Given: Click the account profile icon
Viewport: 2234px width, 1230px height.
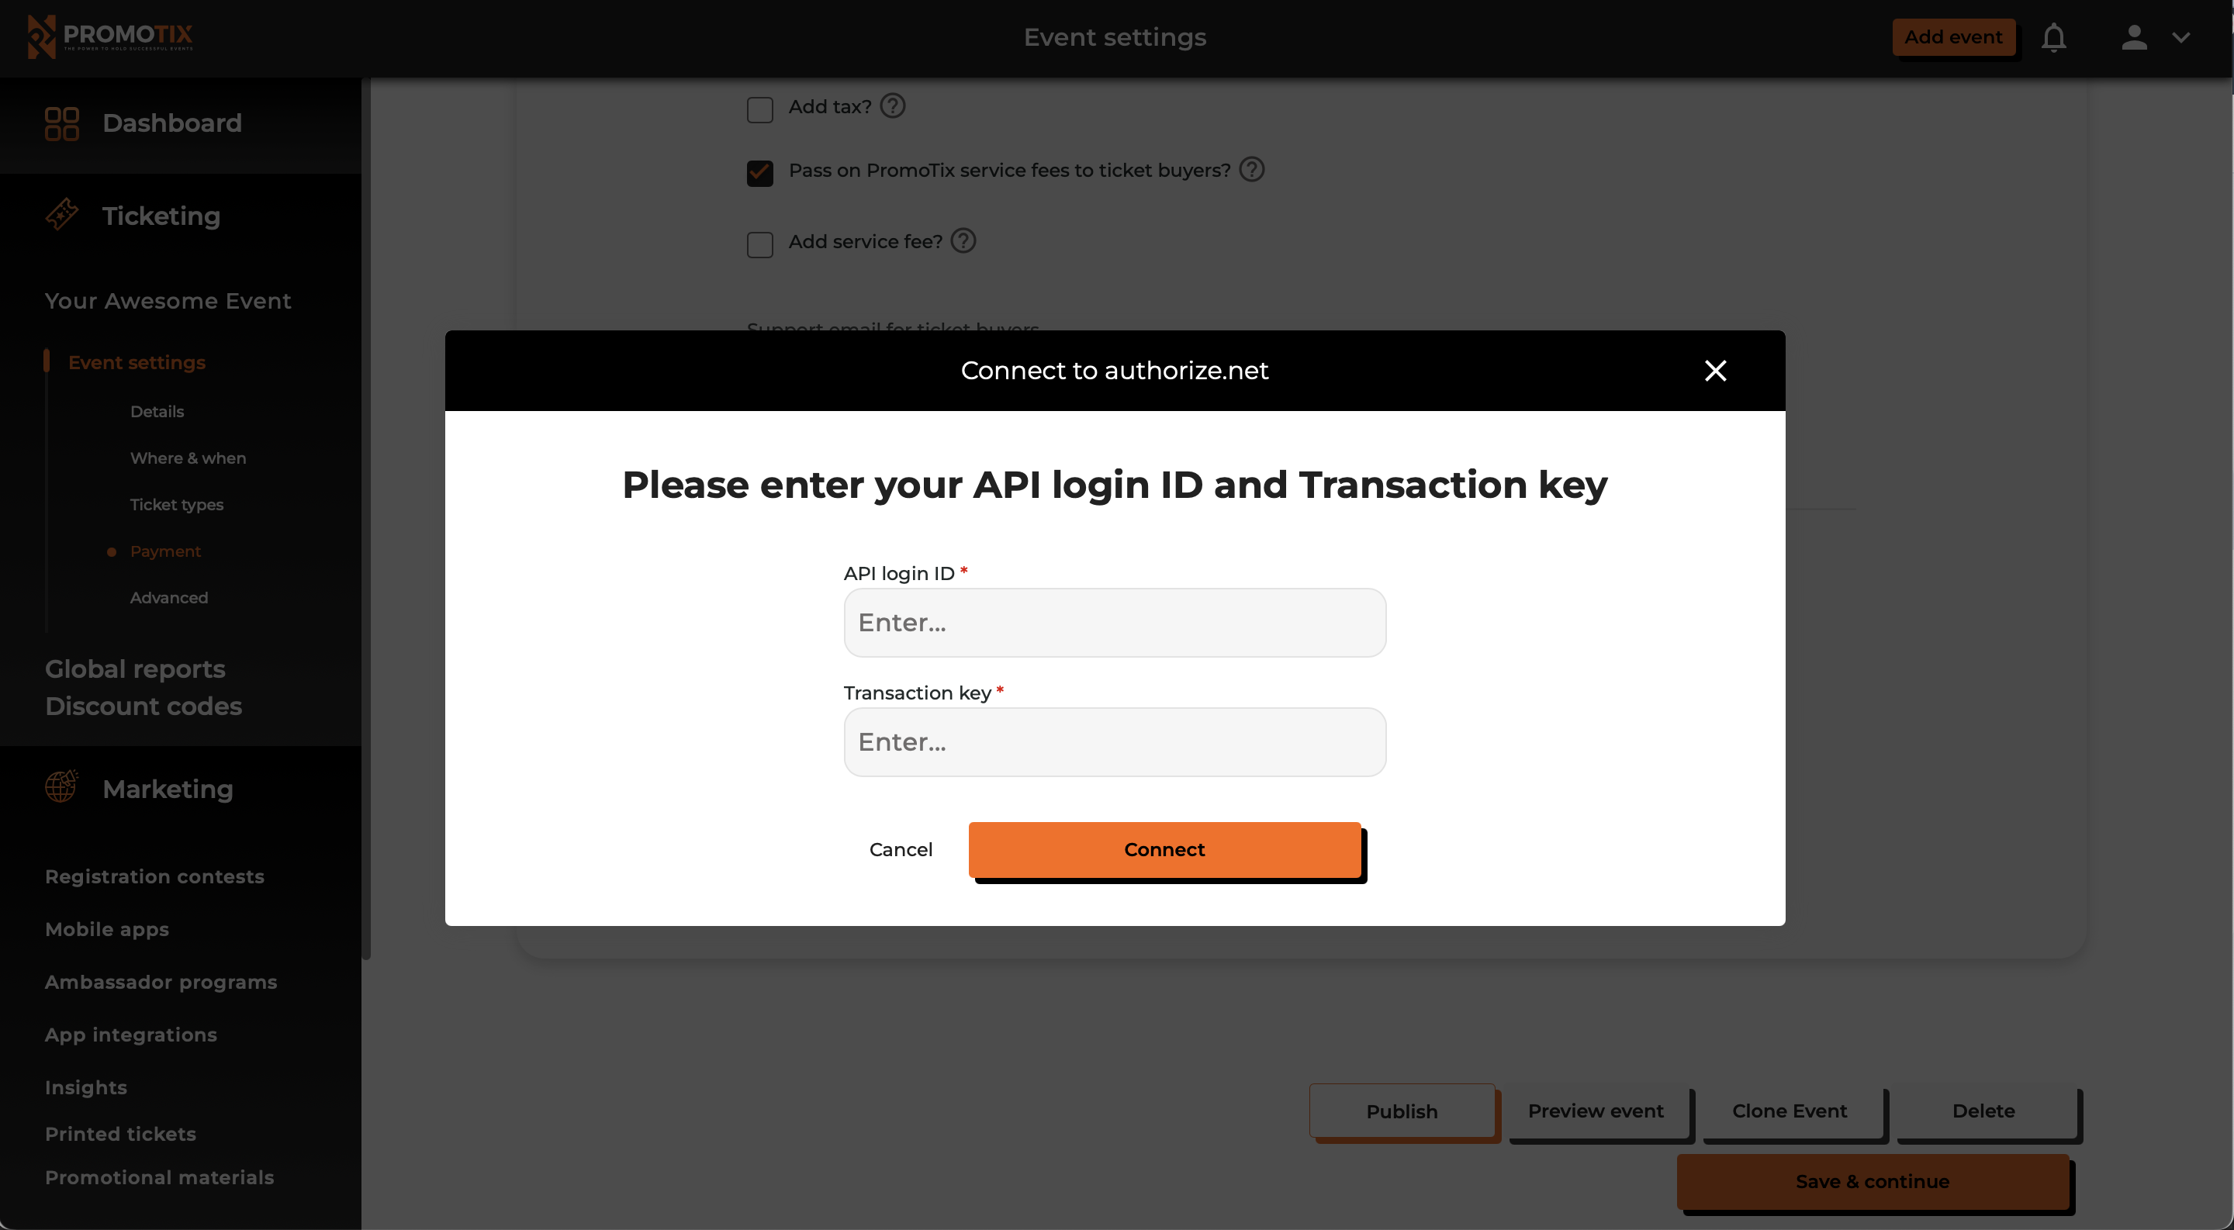Looking at the screenshot, I should [x=2134, y=37].
